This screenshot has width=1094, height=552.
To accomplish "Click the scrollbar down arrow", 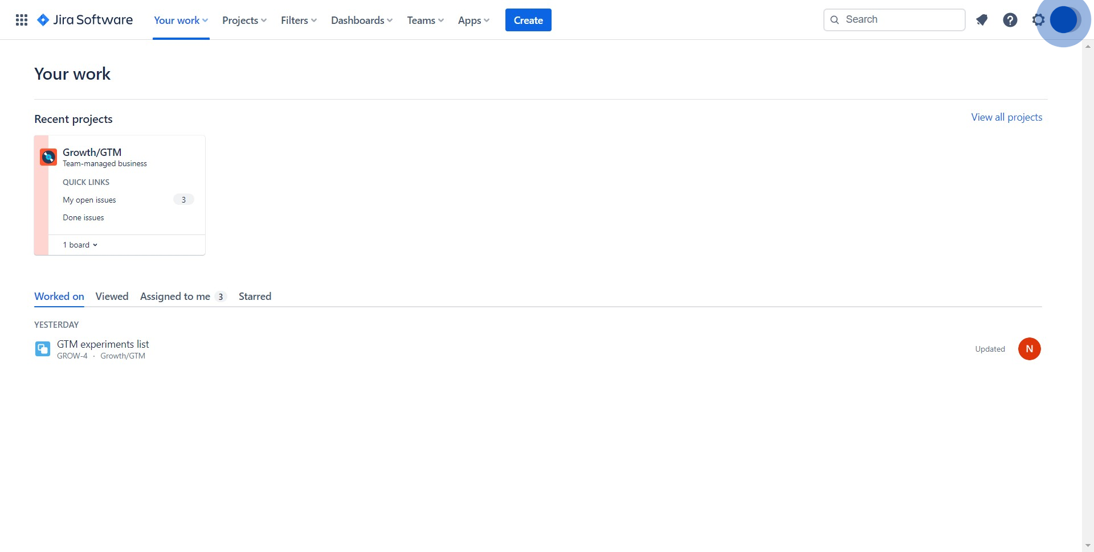I will click(x=1088, y=546).
